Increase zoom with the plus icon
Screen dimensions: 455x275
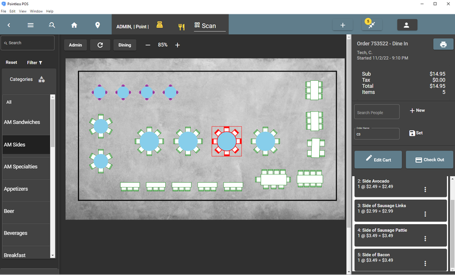tap(178, 45)
